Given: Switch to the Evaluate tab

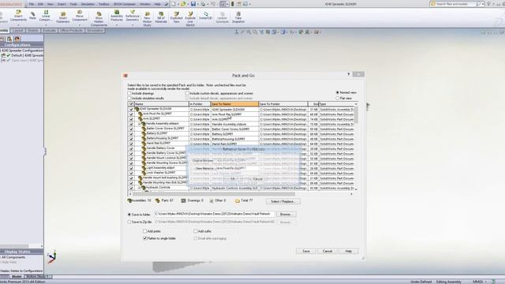Looking at the screenshot, I should (49, 31).
